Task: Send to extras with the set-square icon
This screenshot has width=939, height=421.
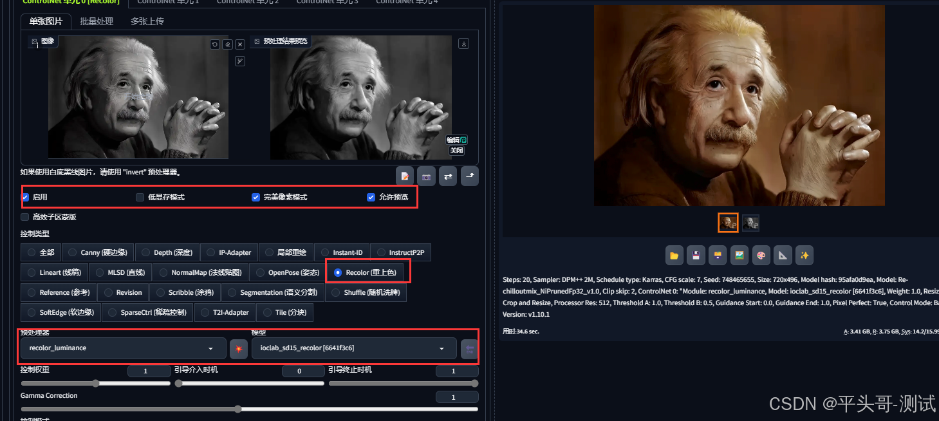Action: coord(783,256)
